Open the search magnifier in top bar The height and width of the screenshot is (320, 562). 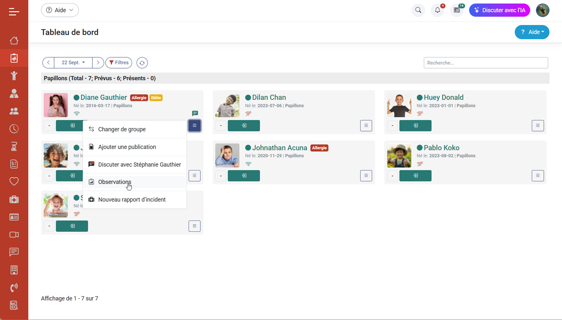[x=418, y=10]
